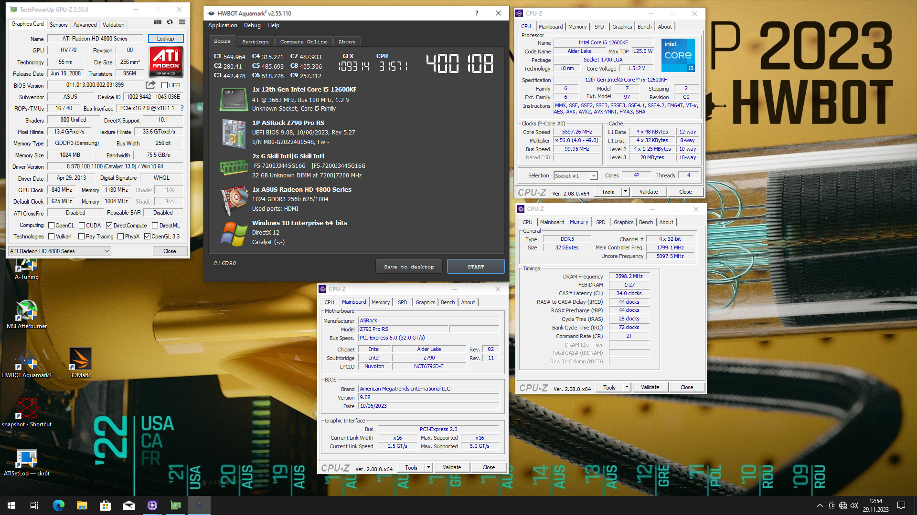This screenshot has height=515, width=917.
Task: Open the notification center icon
Action: pos(901,505)
